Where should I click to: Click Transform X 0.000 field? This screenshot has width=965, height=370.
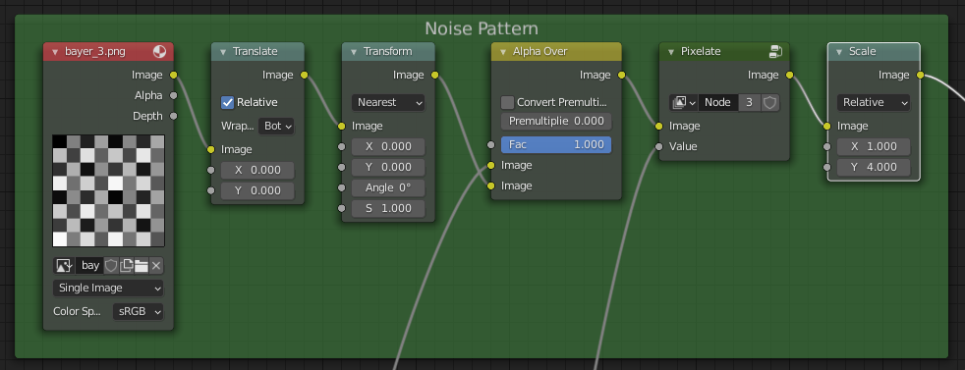tap(388, 147)
